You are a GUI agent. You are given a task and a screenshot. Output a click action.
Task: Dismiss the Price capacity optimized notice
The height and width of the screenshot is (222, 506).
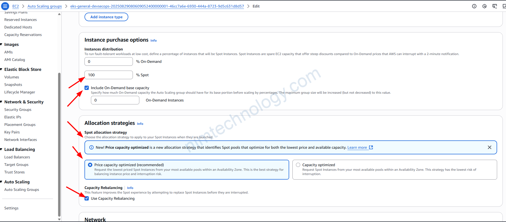[x=489, y=147]
